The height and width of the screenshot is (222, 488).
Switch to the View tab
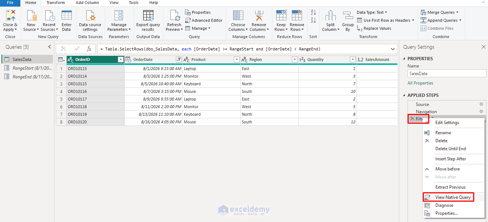[114, 3]
